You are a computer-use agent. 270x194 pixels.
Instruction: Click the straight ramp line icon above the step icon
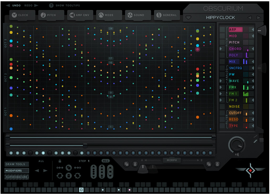pos(255,136)
